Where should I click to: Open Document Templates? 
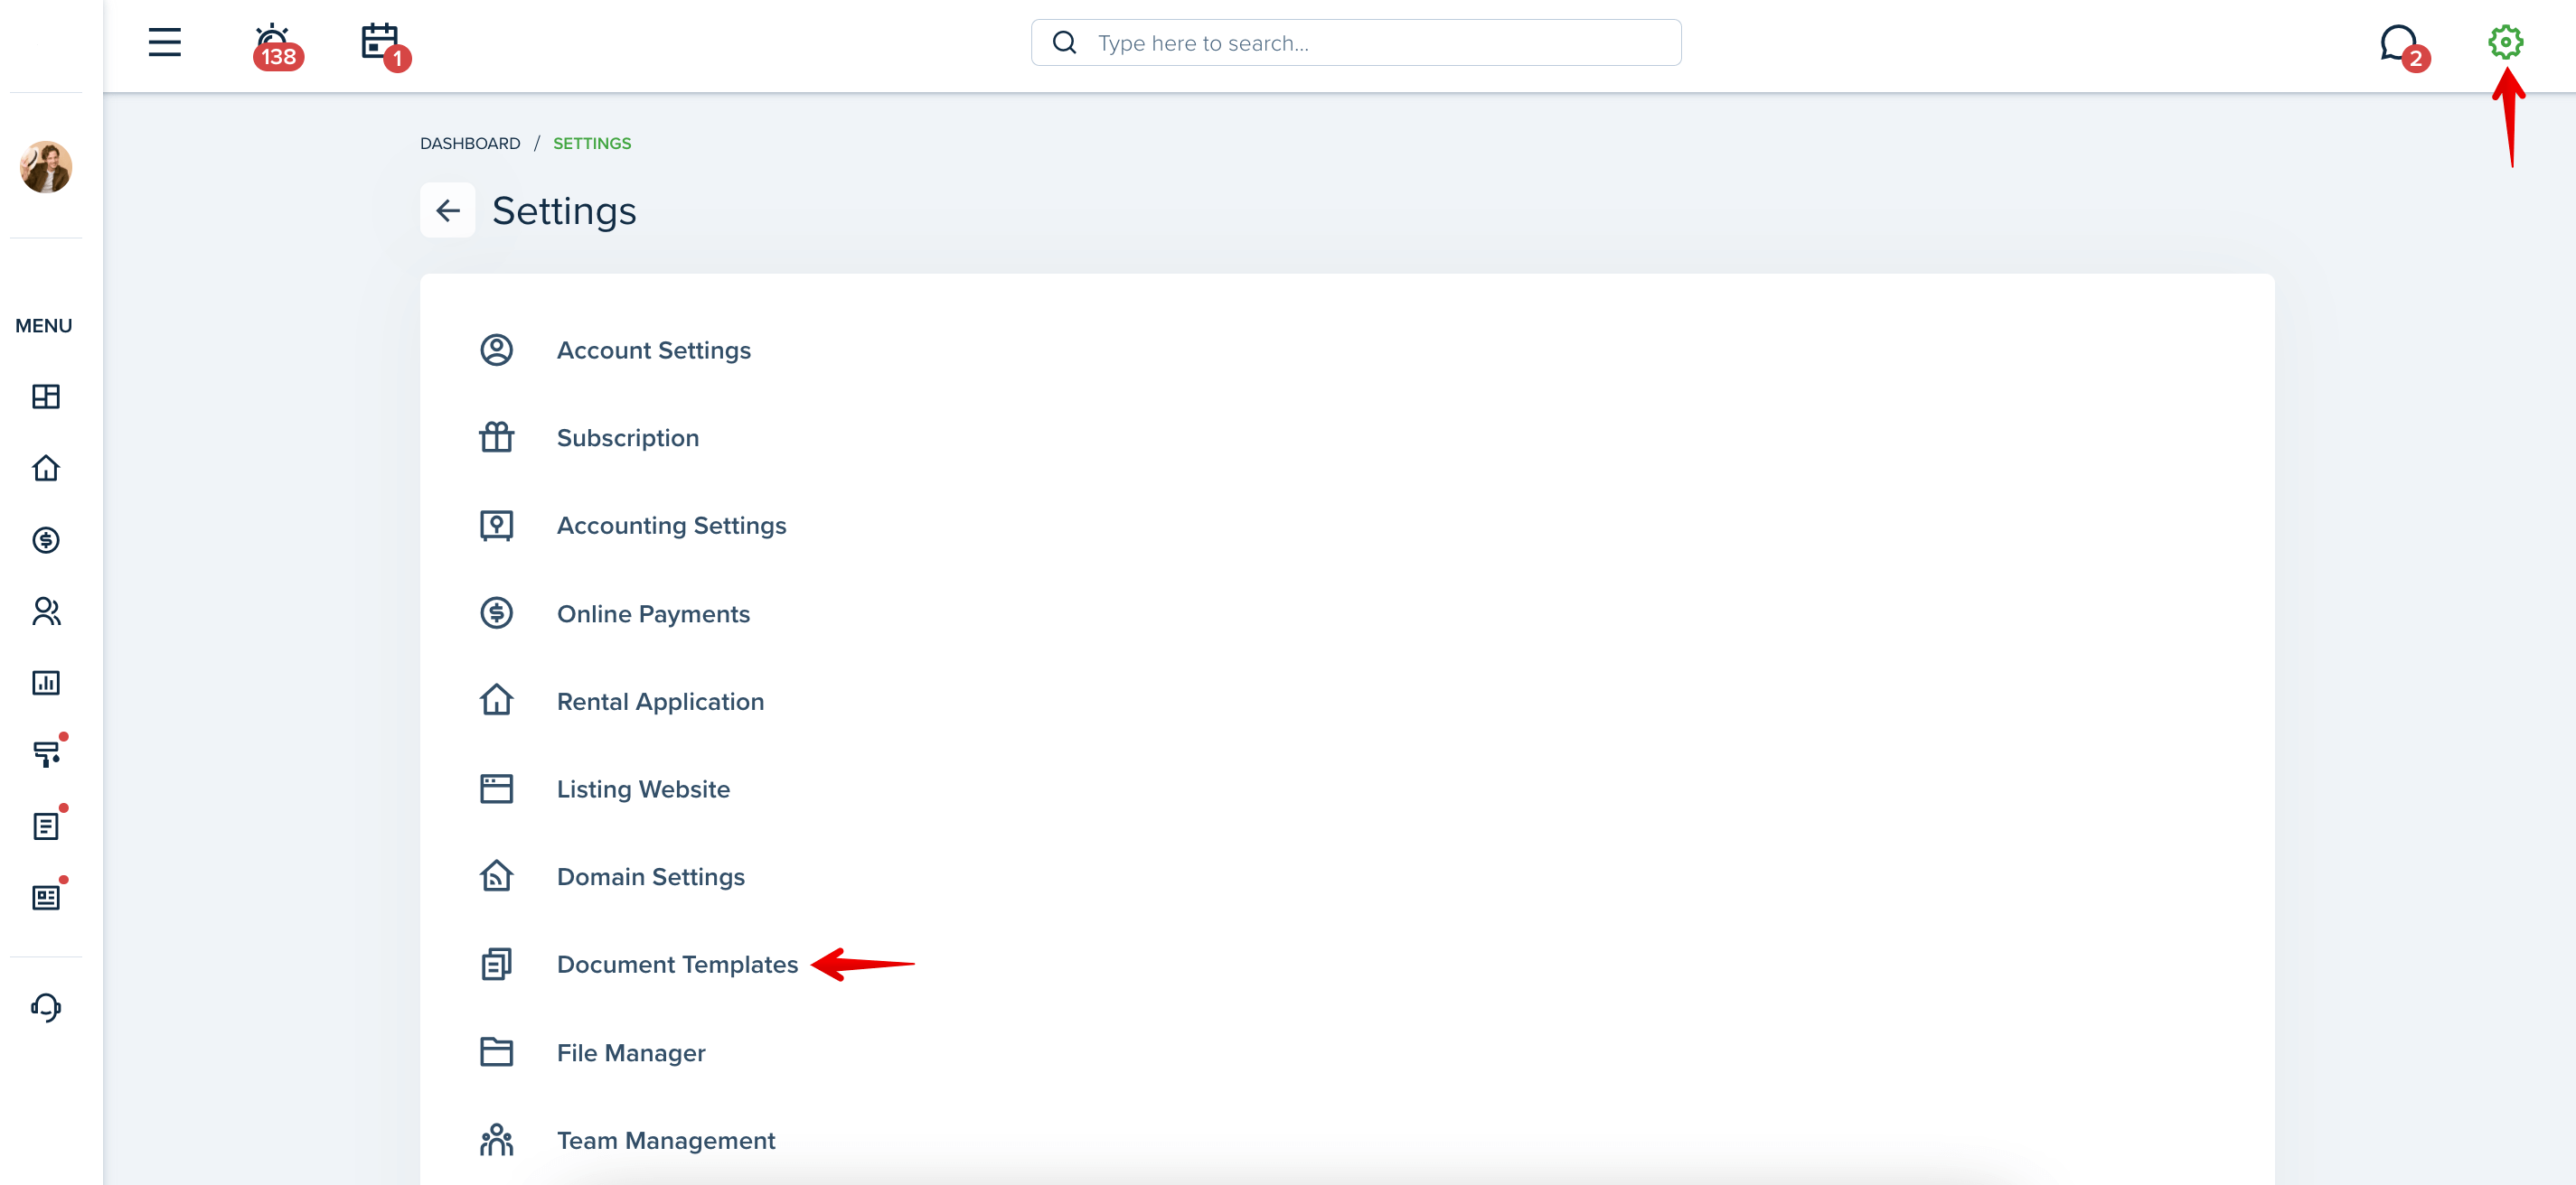[677, 965]
